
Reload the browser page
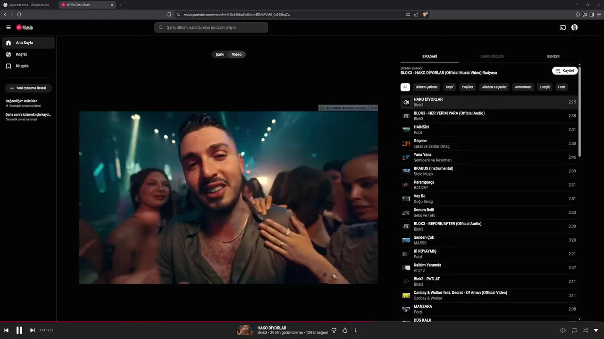(x=19, y=15)
